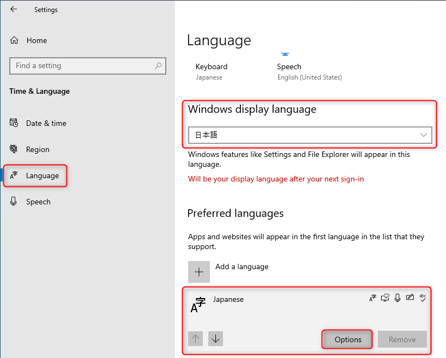Viewport: 446px width, 358px height.
Task: Open the Region settings page
Action: (38, 149)
